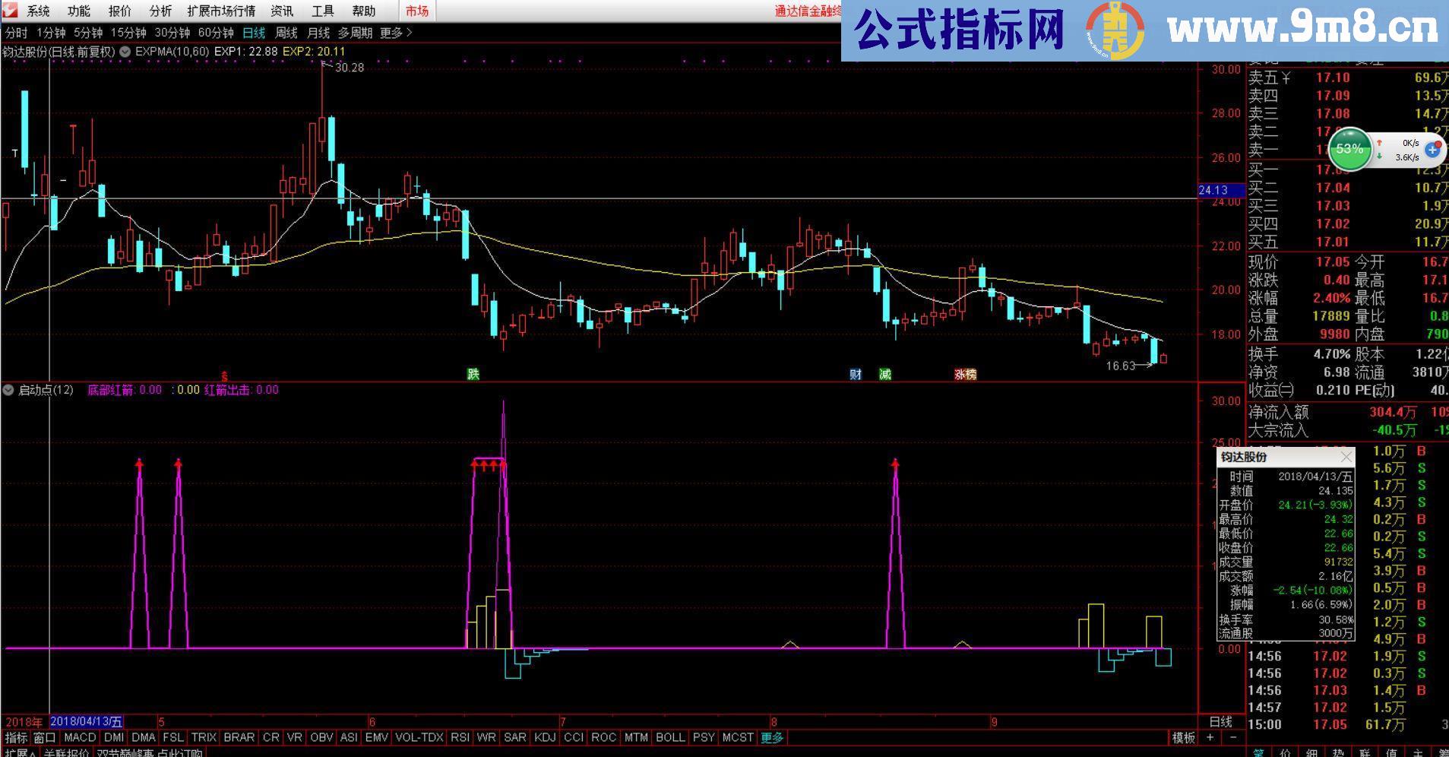Click the − zoom-out icon bottom-right
This screenshot has height=757, width=1449.
click(x=1233, y=736)
